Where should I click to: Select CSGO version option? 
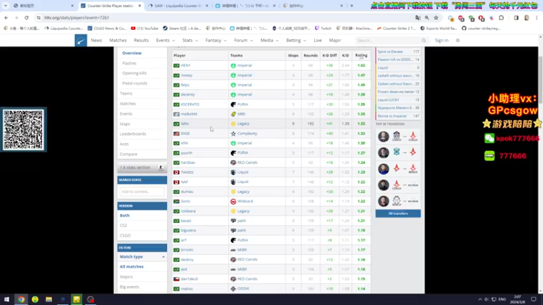126,235
